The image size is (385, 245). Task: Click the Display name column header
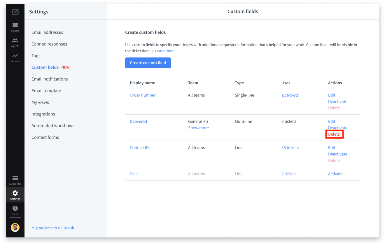click(x=142, y=83)
